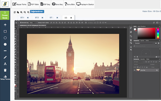Click the Tahtayı Temizle eraser icon
The image size is (161, 101).
click(5, 76)
